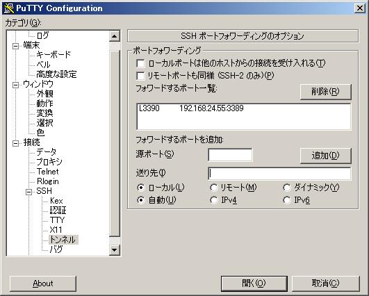Select the リモート(M) radio button
The image size is (369, 296).
click(213, 188)
